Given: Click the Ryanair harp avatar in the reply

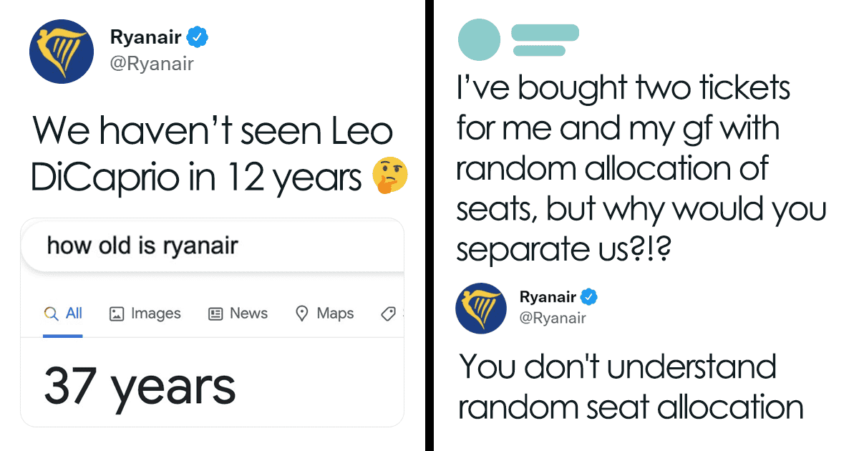Looking at the screenshot, I should pyautogui.click(x=482, y=307).
